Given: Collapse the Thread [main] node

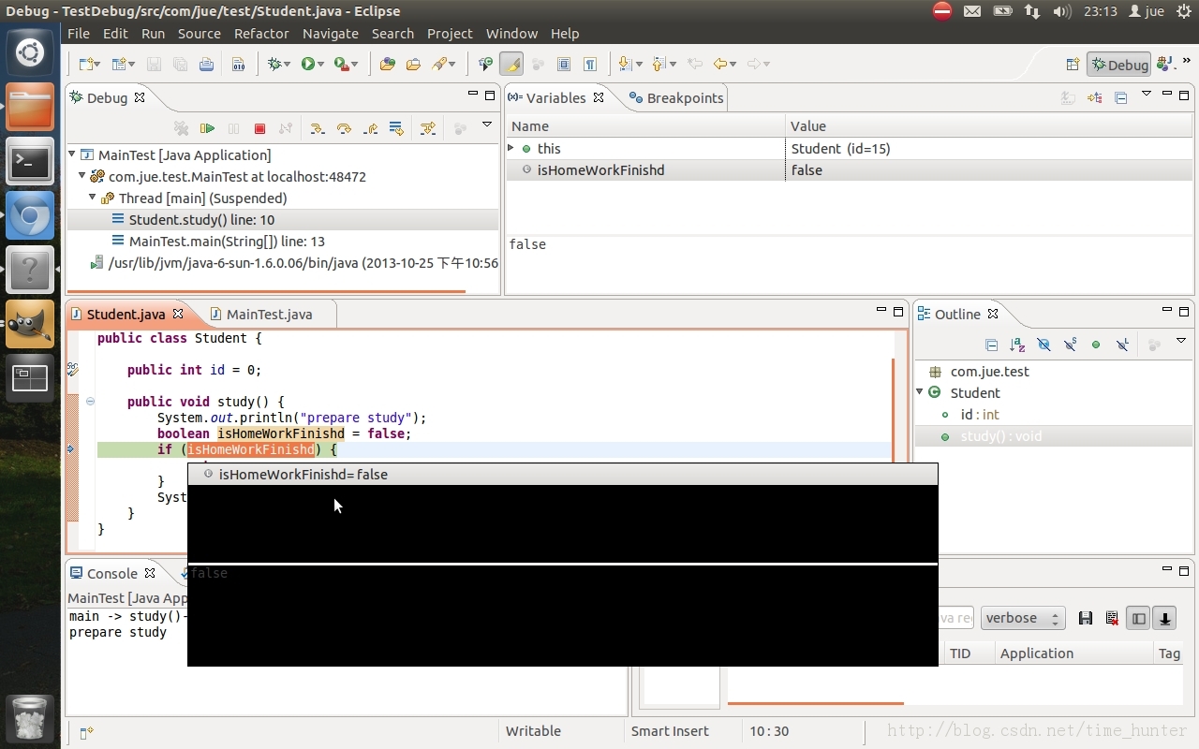Looking at the screenshot, I should click(x=92, y=198).
